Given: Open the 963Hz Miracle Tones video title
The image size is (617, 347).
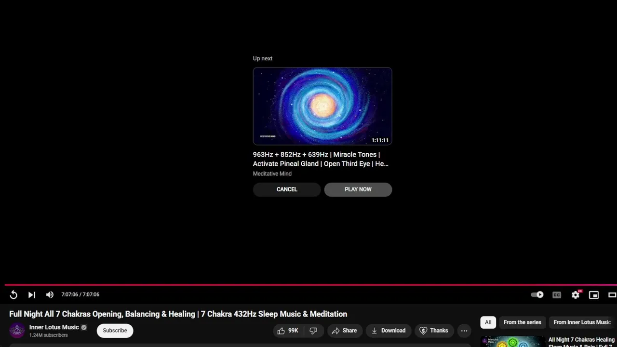Looking at the screenshot, I should [x=321, y=159].
